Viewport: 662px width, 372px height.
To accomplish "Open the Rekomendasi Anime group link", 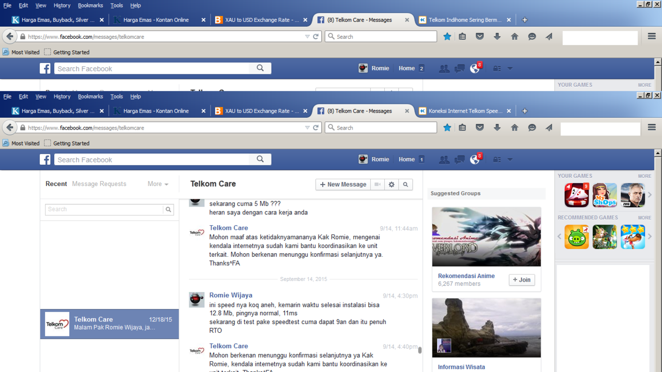I will coord(467,276).
